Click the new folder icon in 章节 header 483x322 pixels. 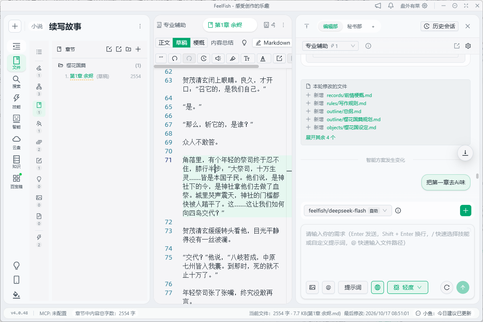(128, 49)
